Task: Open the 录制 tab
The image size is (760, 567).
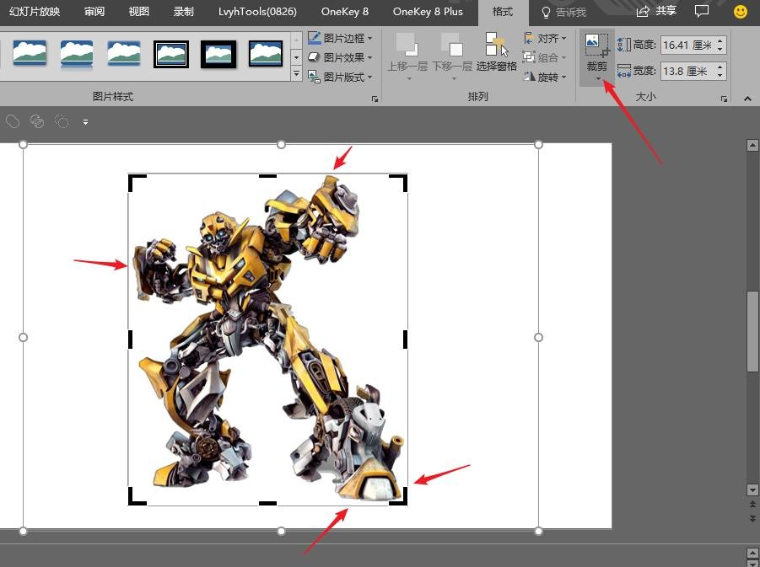Action: coord(183,11)
